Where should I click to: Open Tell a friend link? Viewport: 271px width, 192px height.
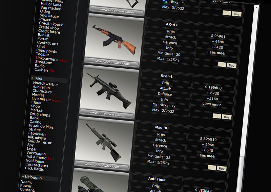[36, 157]
